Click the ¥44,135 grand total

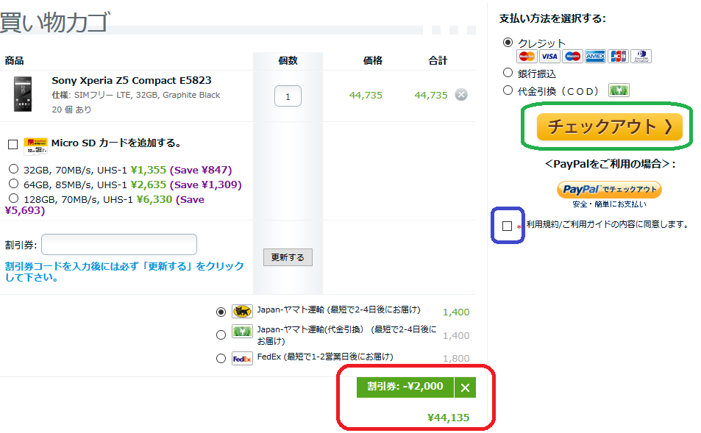click(449, 418)
